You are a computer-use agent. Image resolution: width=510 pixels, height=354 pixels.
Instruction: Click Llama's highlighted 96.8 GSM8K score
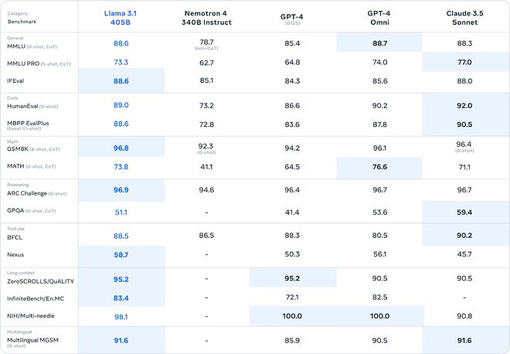(x=121, y=148)
